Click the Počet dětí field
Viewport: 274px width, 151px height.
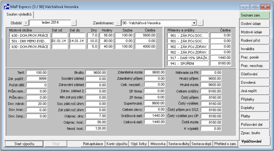[x=37, y=85]
